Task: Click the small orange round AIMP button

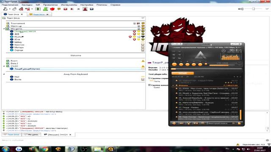Action: [x=206, y=64]
